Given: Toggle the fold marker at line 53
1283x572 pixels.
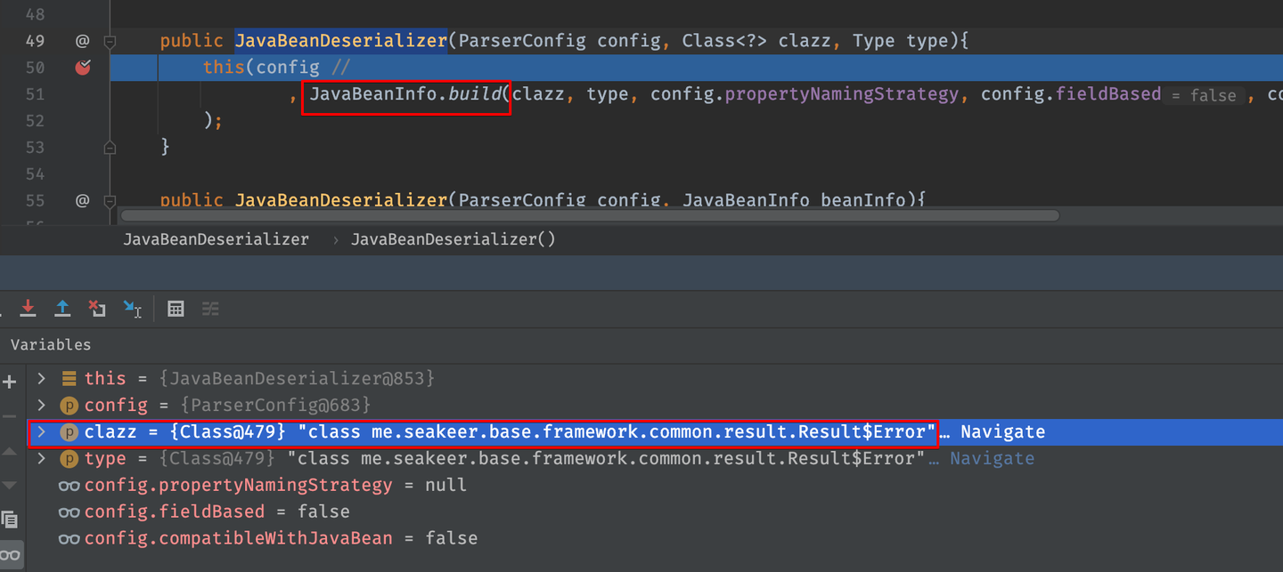Looking at the screenshot, I should (110, 147).
